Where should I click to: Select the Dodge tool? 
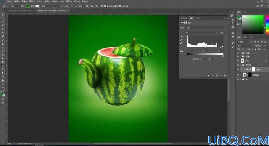(3, 62)
